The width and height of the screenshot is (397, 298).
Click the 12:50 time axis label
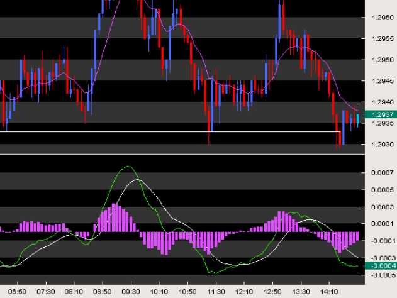click(x=272, y=292)
